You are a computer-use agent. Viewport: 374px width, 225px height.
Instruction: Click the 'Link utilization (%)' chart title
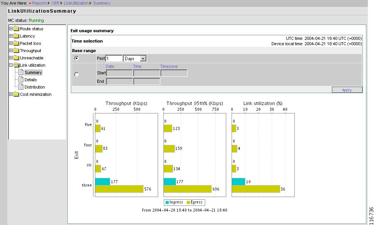(x=263, y=103)
